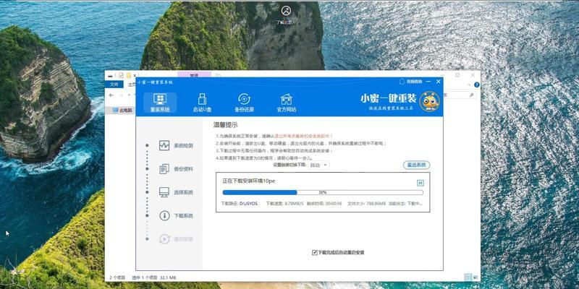Screen dimensions: 579x289
Task: Go back in File Explorer
Action: [x=111, y=95]
